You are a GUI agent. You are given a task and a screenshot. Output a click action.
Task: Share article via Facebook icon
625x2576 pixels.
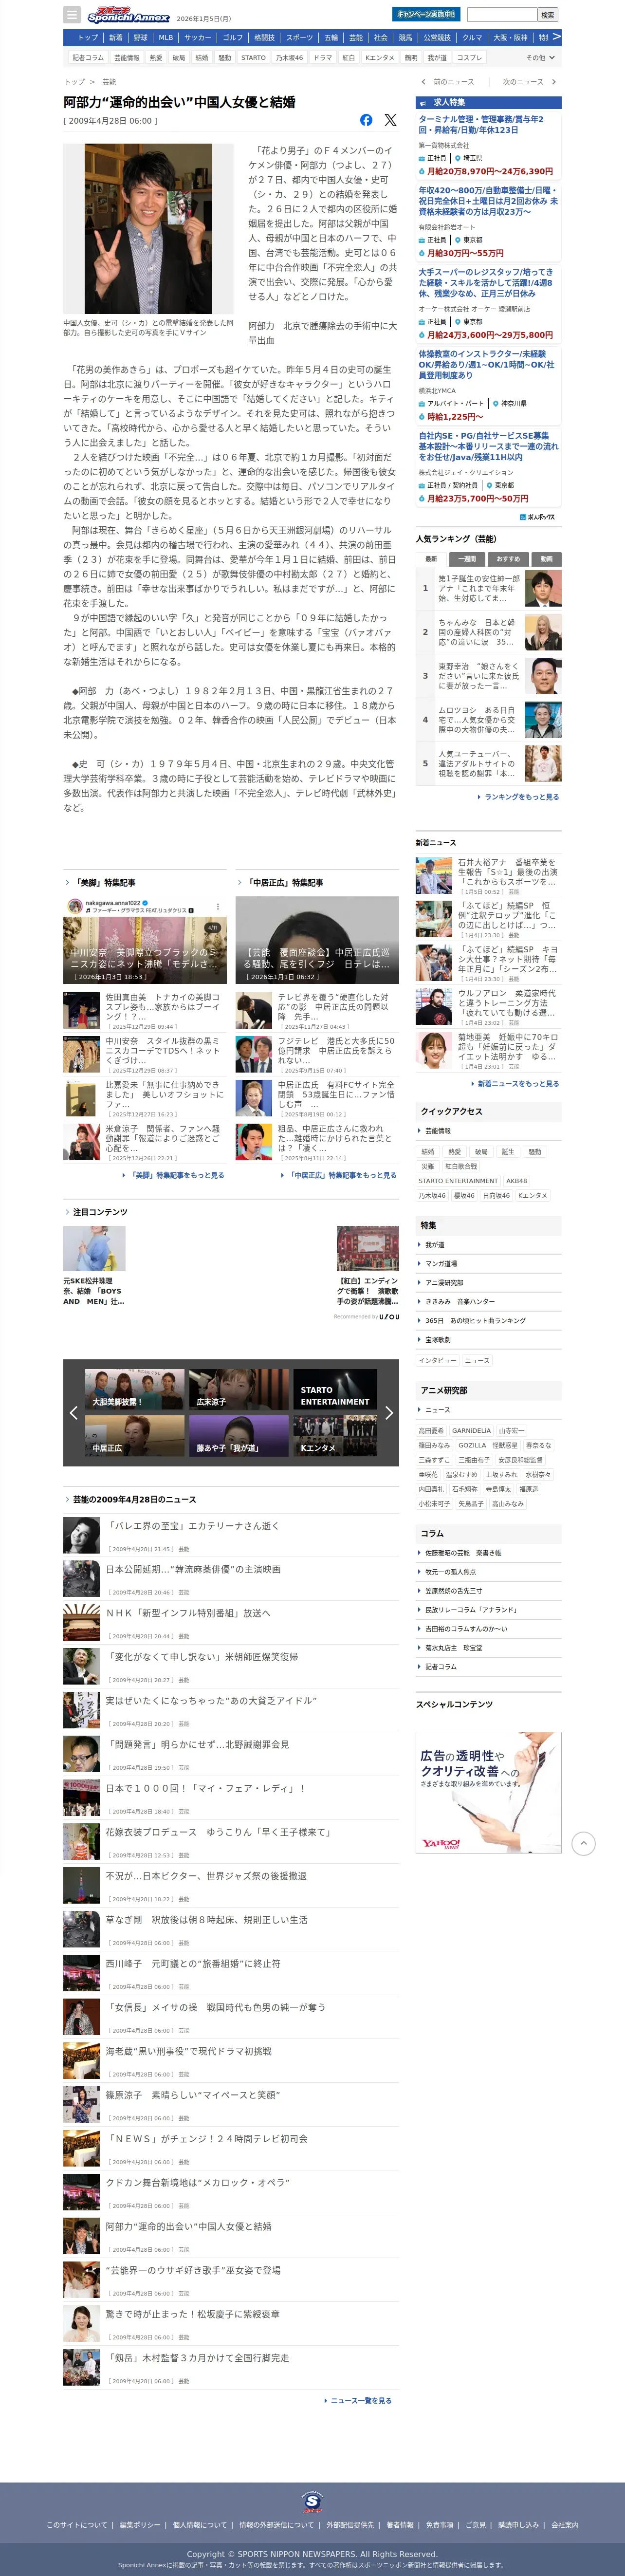tap(366, 120)
